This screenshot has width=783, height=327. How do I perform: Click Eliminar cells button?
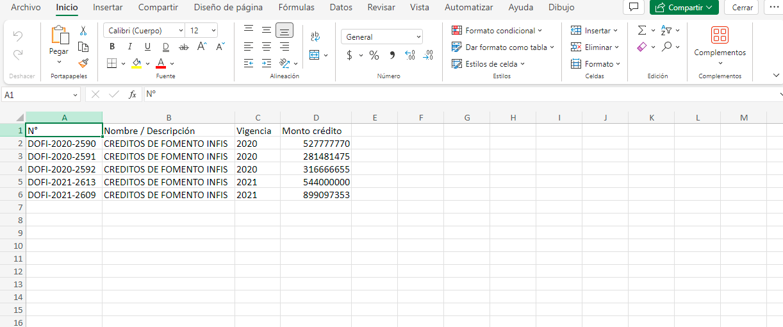point(595,47)
